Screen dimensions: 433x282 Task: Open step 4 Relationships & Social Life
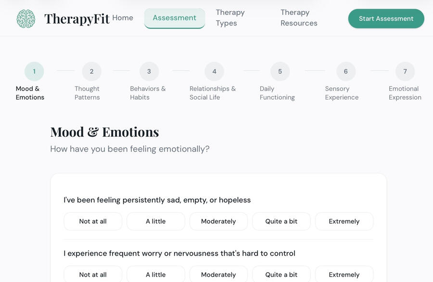pyautogui.click(x=214, y=72)
